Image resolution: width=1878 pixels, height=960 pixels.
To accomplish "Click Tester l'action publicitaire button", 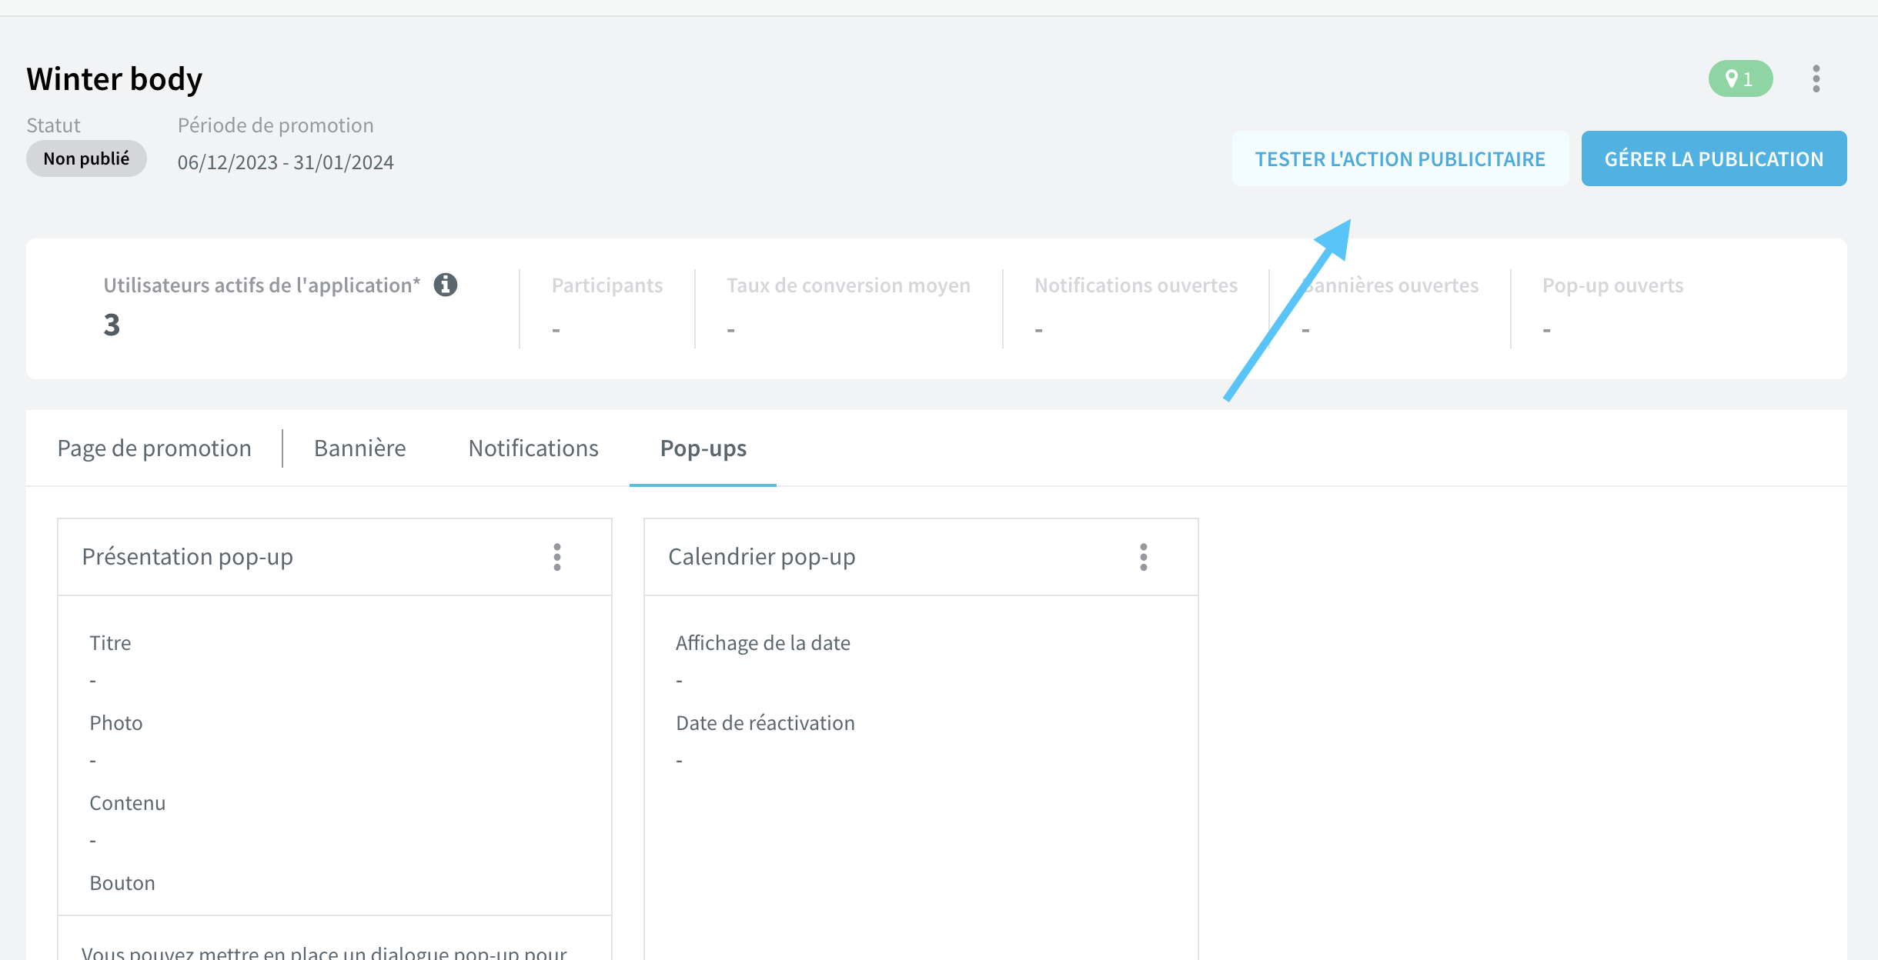I will pyautogui.click(x=1400, y=158).
